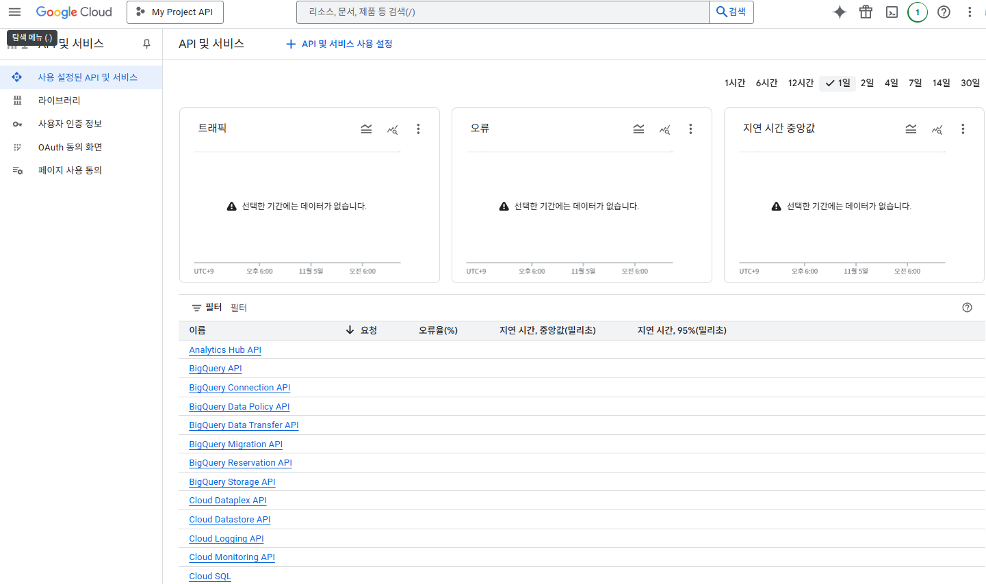Open 지연 시간 중앙값 chart three-dot menu
The image size is (986, 584).
tap(963, 129)
